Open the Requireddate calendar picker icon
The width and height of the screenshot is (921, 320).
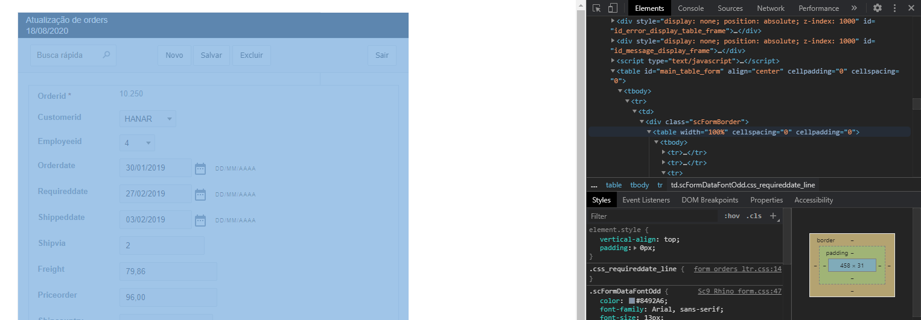[200, 194]
